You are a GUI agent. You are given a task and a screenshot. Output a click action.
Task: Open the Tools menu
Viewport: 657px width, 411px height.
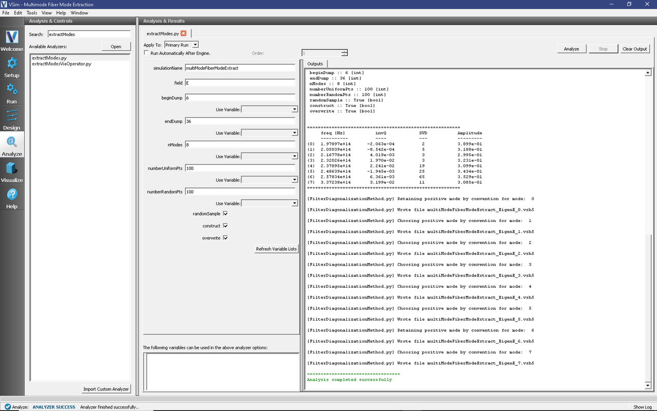31,12
